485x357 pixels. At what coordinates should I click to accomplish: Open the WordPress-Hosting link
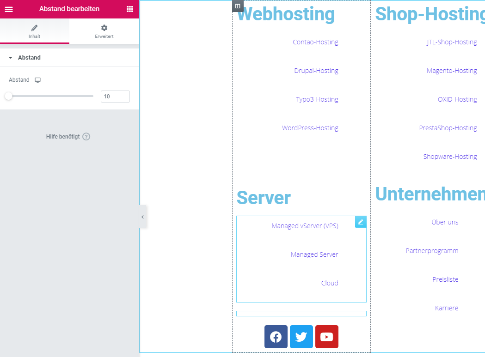(310, 128)
